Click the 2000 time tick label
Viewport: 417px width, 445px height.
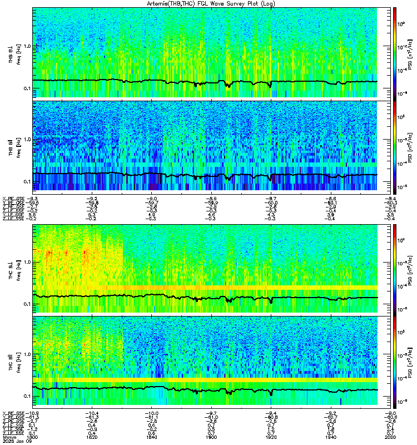(391, 437)
